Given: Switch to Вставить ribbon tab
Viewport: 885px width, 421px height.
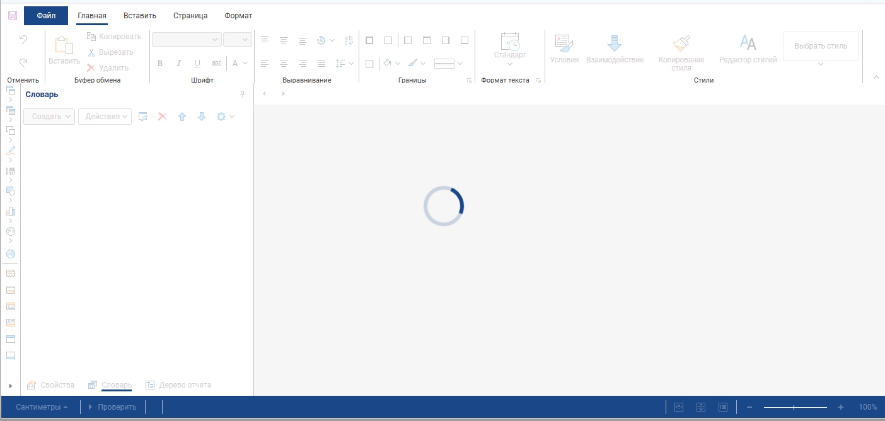Looking at the screenshot, I should [x=140, y=16].
